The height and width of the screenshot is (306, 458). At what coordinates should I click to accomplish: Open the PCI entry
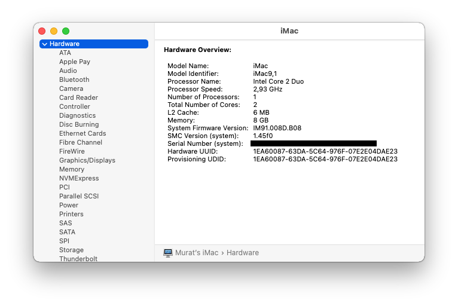click(x=64, y=187)
